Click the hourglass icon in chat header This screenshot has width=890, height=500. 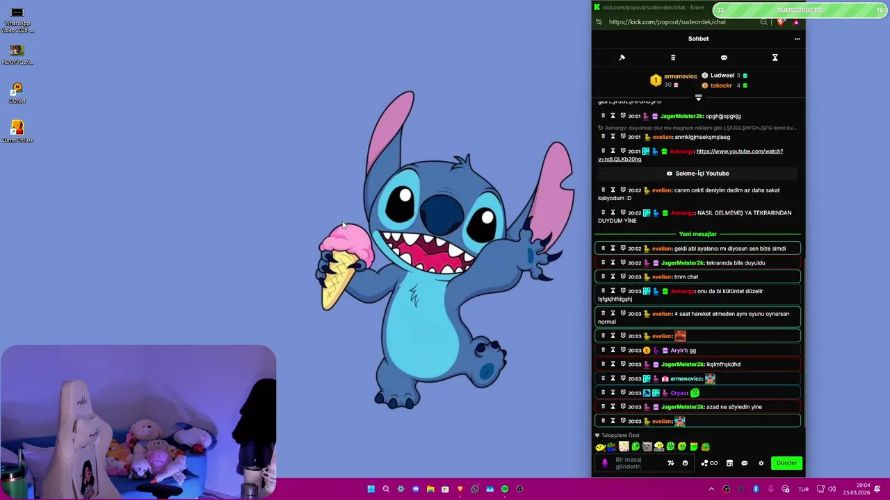[x=775, y=58]
